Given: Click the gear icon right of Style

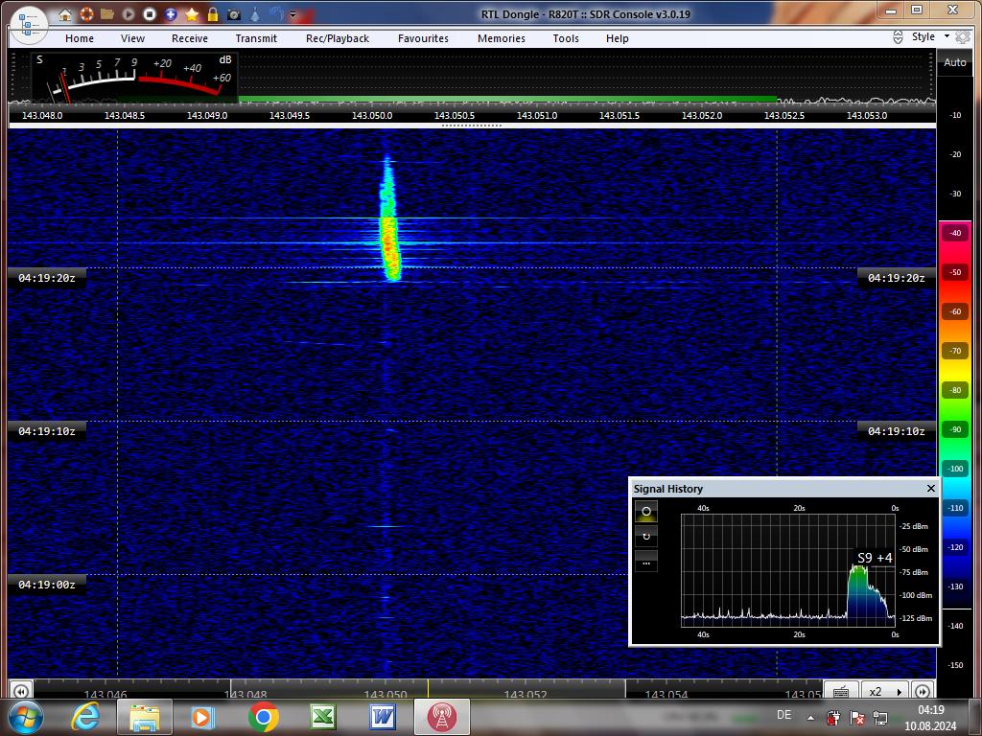Looking at the screenshot, I should (963, 37).
